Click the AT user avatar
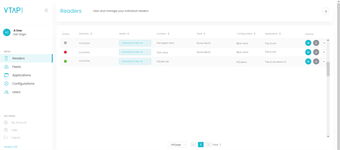Viewport: 340px width, 150px height. [7, 33]
